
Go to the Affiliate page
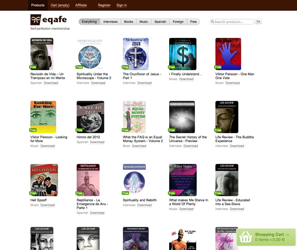81,5
